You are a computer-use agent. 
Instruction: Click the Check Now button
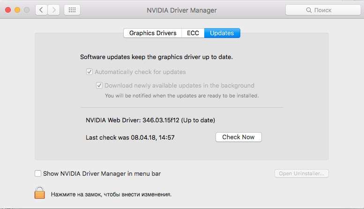[x=238, y=137]
